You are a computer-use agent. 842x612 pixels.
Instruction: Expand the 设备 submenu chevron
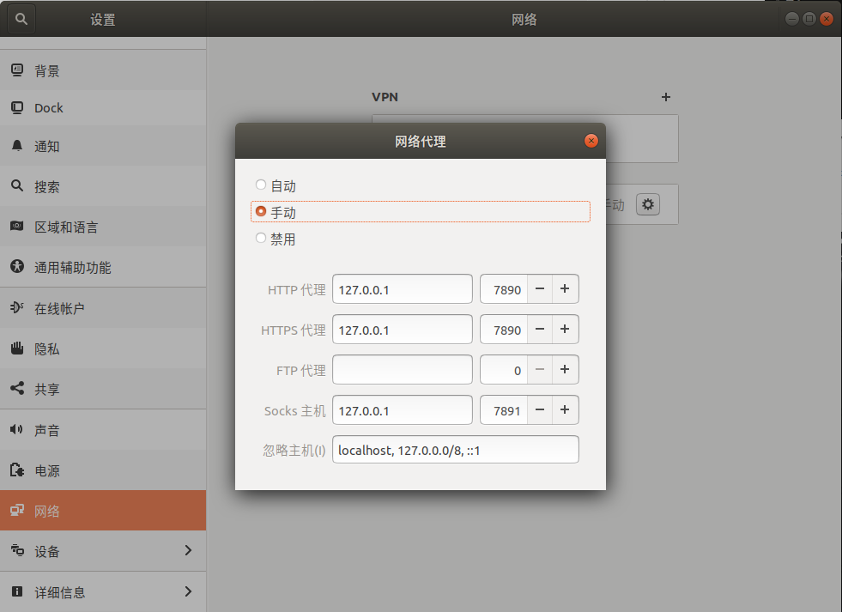(188, 550)
